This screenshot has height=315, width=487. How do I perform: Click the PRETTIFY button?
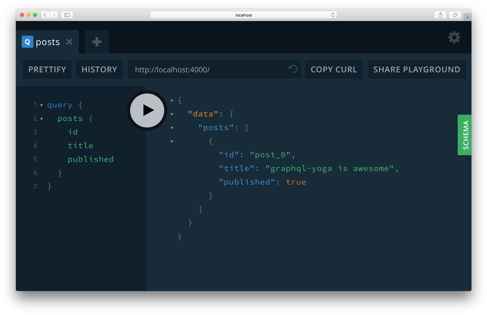click(x=47, y=69)
